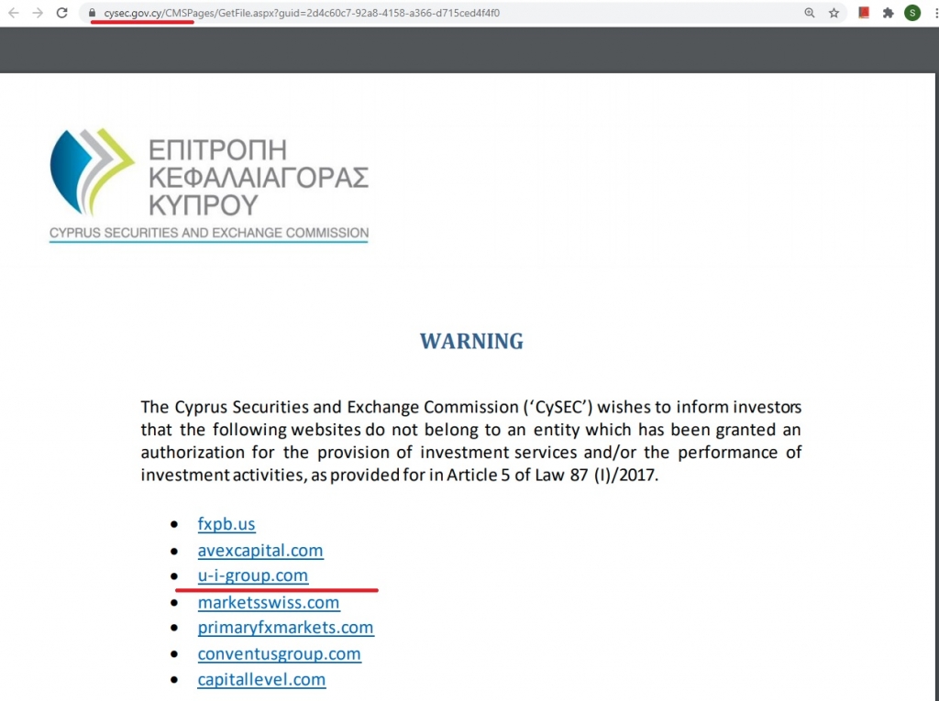This screenshot has width=939, height=701.
Task: Open the capitallevel.com link
Action: coord(261,679)
